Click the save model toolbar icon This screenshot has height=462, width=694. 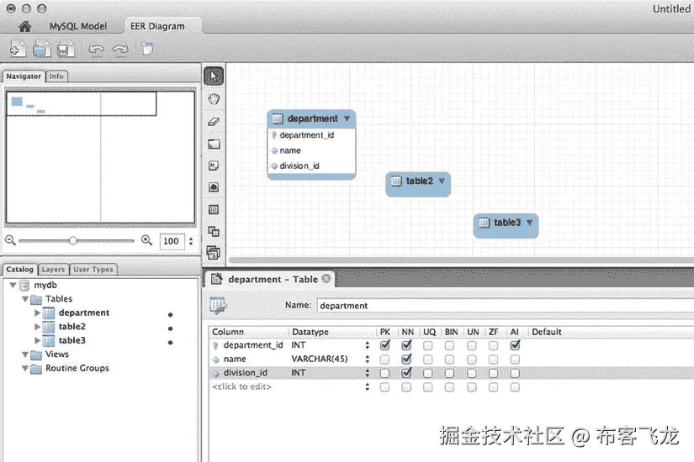[x=66, y=49]
